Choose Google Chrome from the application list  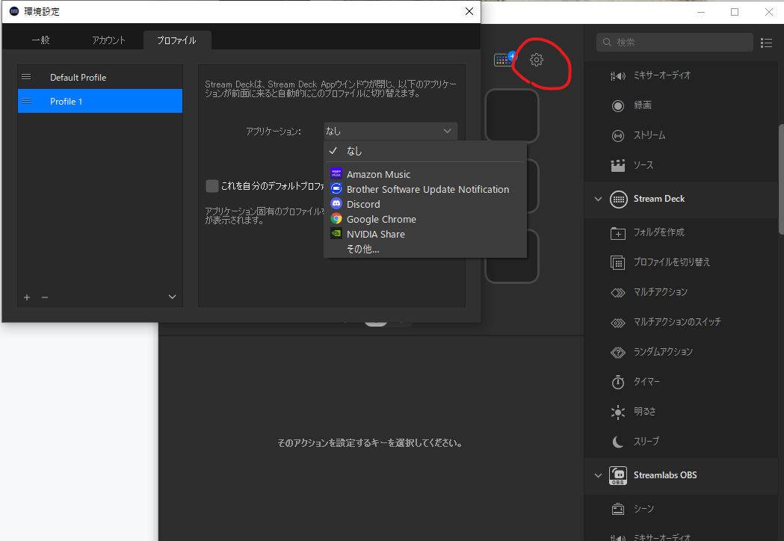click(x=425, y=220)
